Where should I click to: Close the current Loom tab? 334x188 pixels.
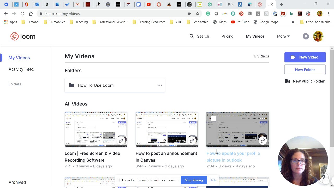point(271,4)
